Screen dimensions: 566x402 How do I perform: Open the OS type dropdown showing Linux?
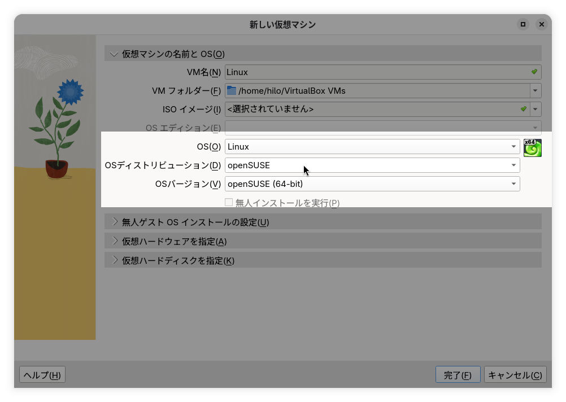click(x=372, y=146)
